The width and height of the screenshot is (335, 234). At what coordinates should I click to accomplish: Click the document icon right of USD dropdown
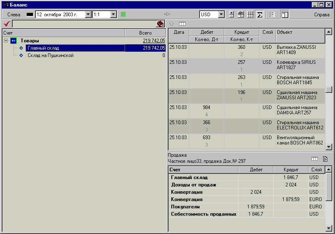[231, 15]
